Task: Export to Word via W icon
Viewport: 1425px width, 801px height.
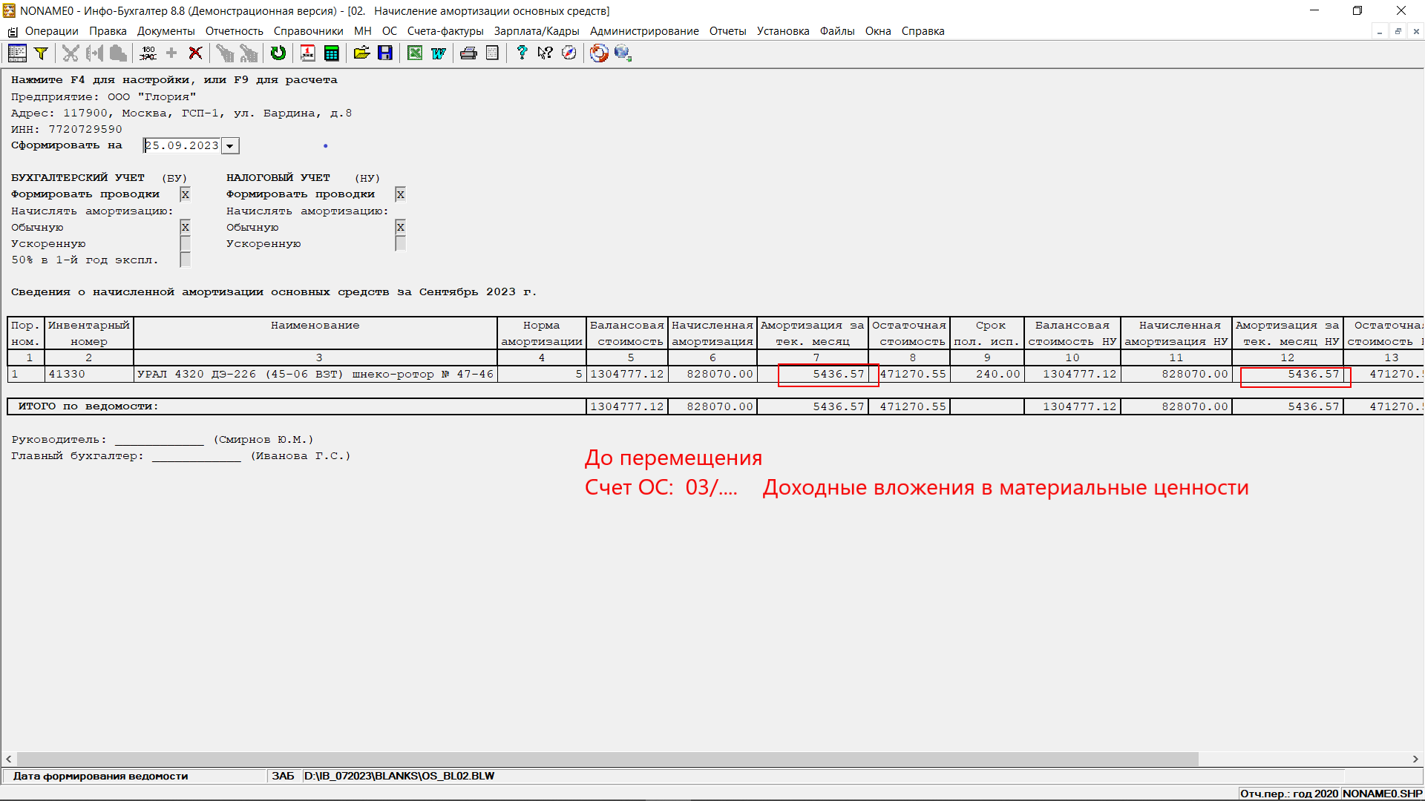Action: coord(439,53)
